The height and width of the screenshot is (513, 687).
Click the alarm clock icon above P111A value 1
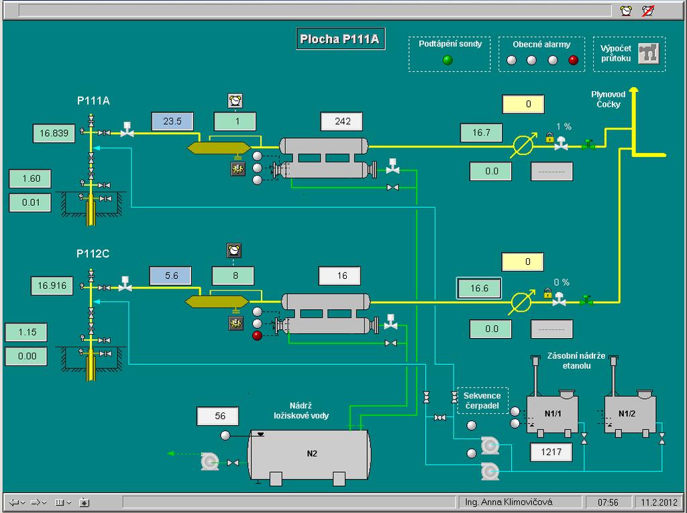pyautogui.click(x=235, y=101)
